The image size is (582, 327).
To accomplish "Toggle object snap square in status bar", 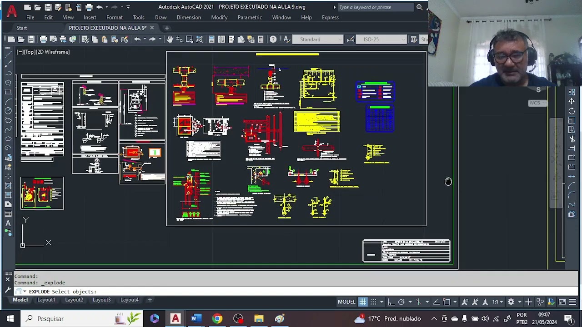I will coord(447,302).
